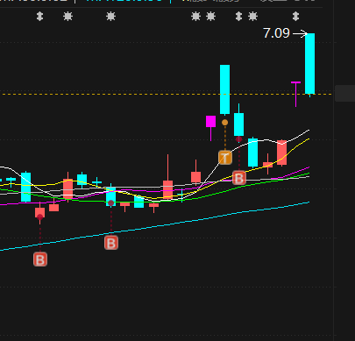
Task: Click the up-down arrow marker between two star markers
Action: 238,17
